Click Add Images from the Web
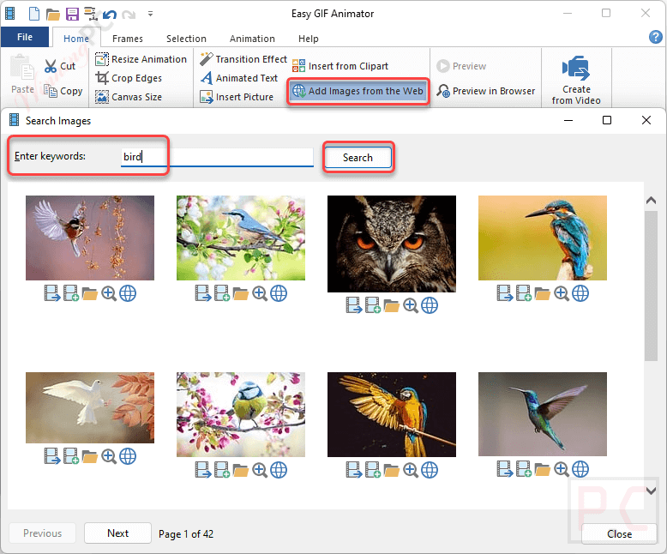Screen dimensions: 667x554 [358, 91]
